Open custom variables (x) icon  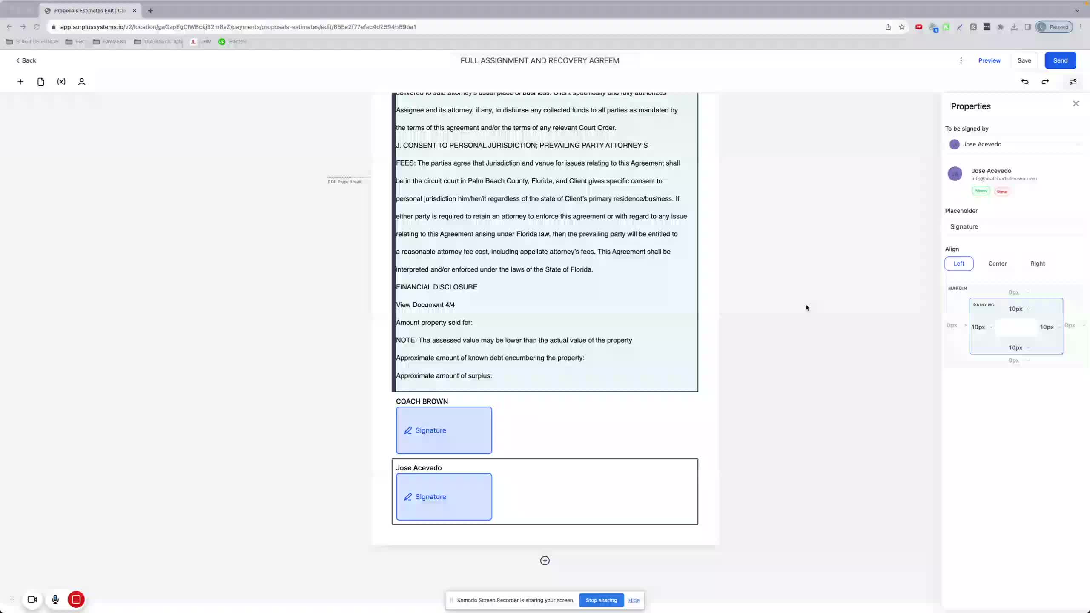61,82
